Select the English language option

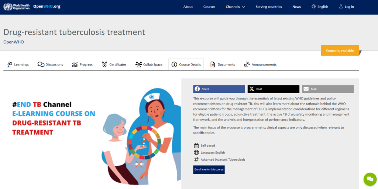[x=323, y=7]
